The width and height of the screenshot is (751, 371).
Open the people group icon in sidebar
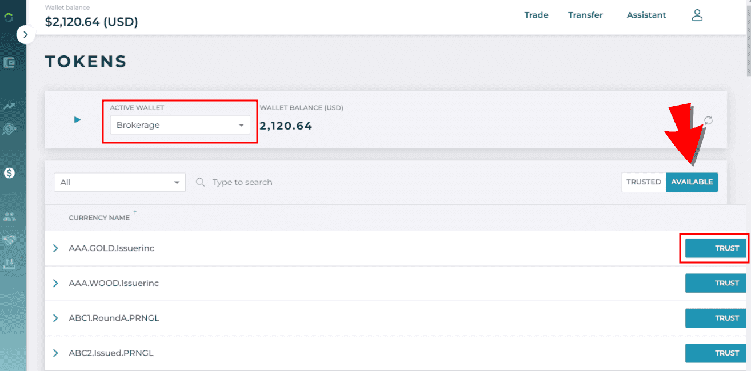pyautogui.click(x=9, y=217)
